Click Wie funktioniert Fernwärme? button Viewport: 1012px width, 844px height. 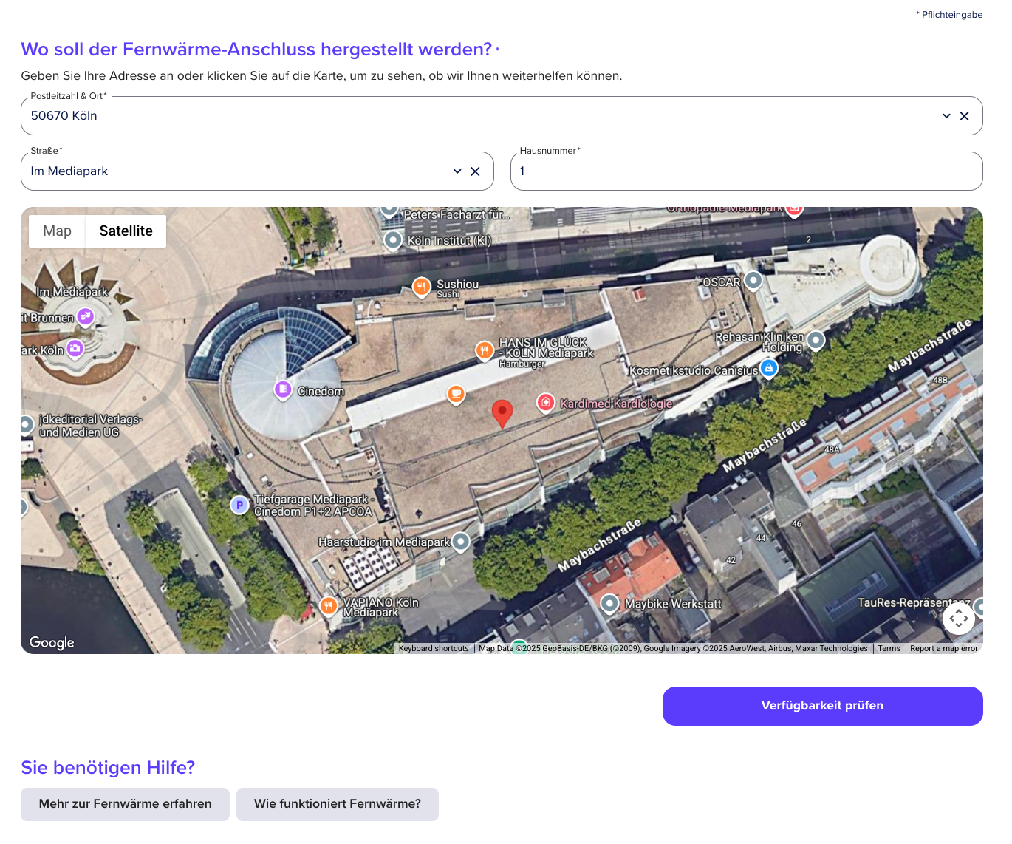tap(338, 804)
